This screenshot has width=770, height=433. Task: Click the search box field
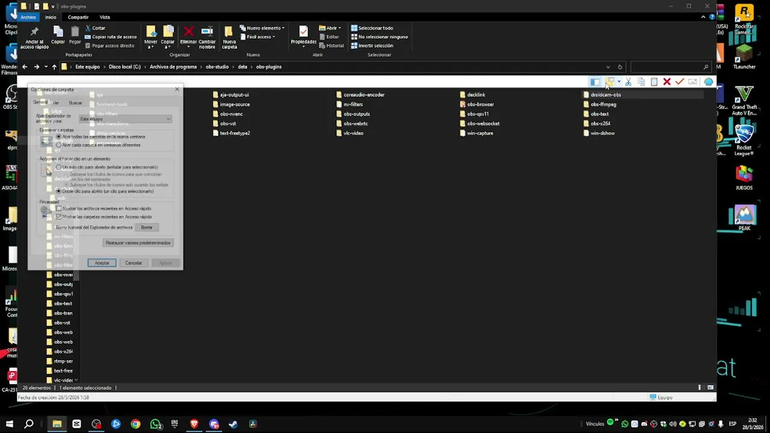(670, 67)
